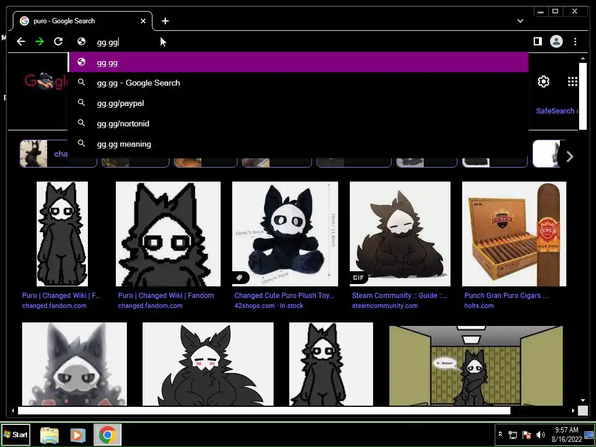This screenshot has width=596, height=447.
Task: Open the large Puro pixel face image
Action: (168, 234)
